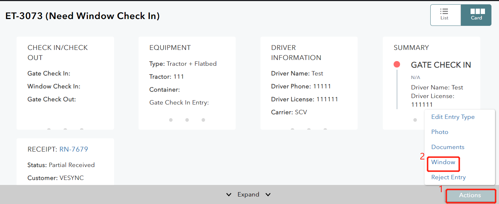499x204 pixels.
Task: Click the chevron right of Expand
Action: click(x=268, y=195)
